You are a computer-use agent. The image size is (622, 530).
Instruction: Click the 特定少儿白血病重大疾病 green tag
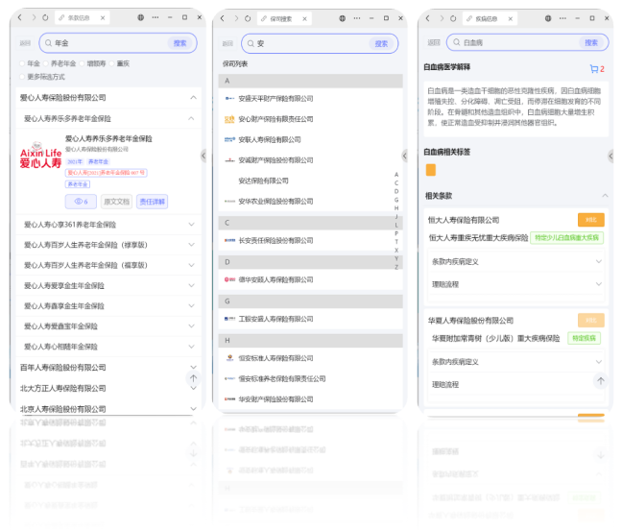coord(567,237)
